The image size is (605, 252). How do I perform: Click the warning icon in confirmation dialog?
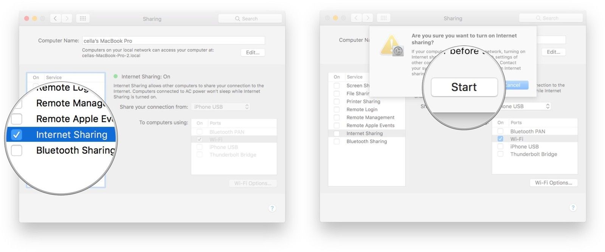point(392,45)
